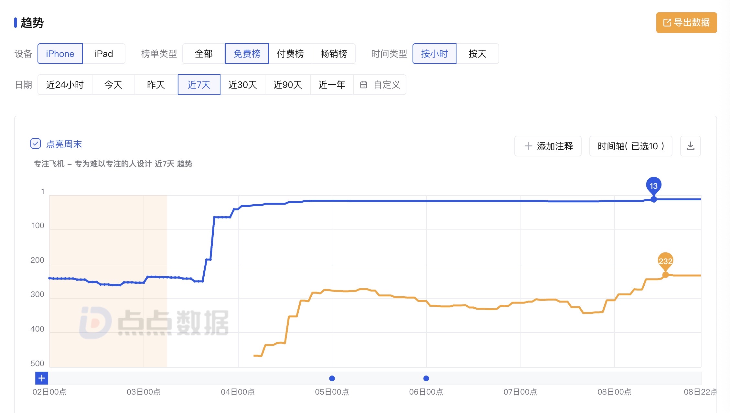Select the 付费榜 chart type tab
This screenshot has width=730, height=413.
tap(290, 54)
